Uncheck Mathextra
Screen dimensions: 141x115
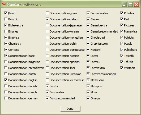point(88,80)
